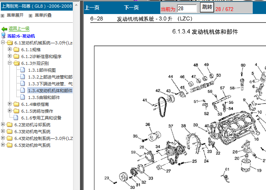Click folder icon of 6.1.2诊断信息和程序
266x190 pixels.
point(16,56)
